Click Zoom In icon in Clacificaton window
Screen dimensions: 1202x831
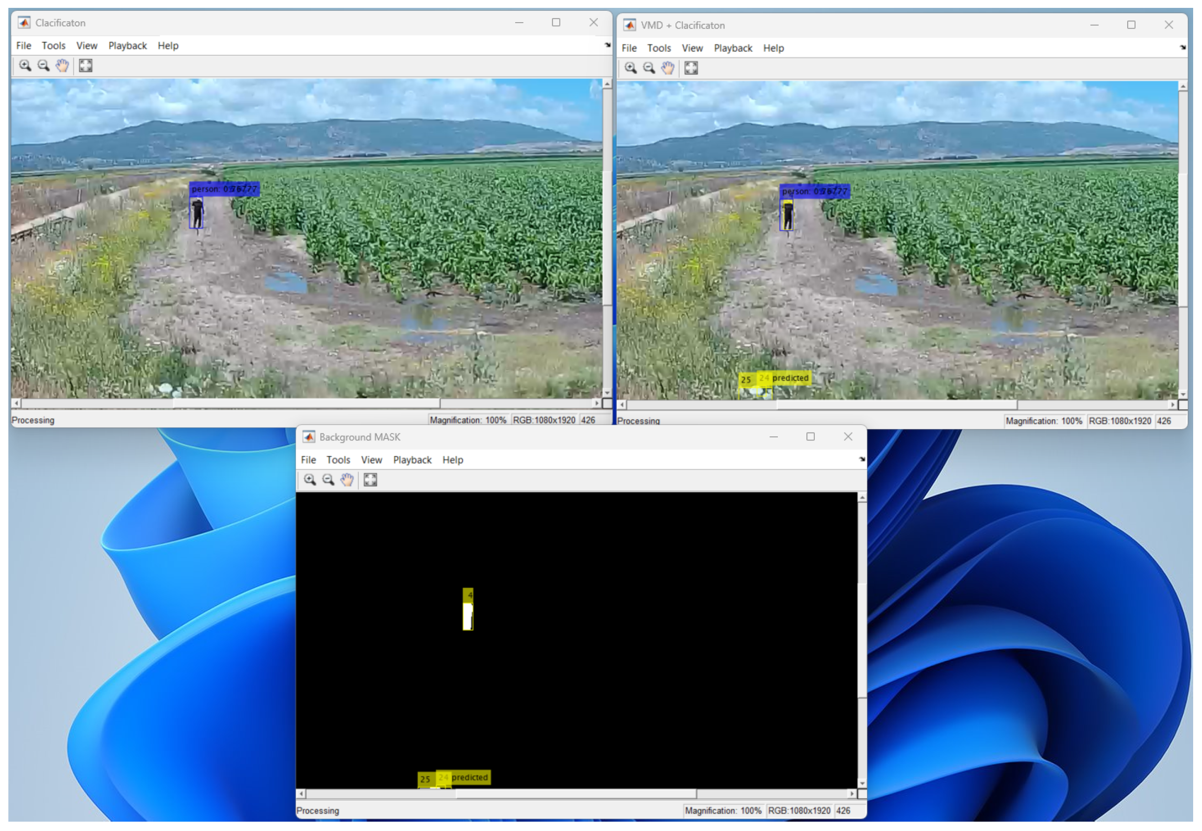pos(25,65)
